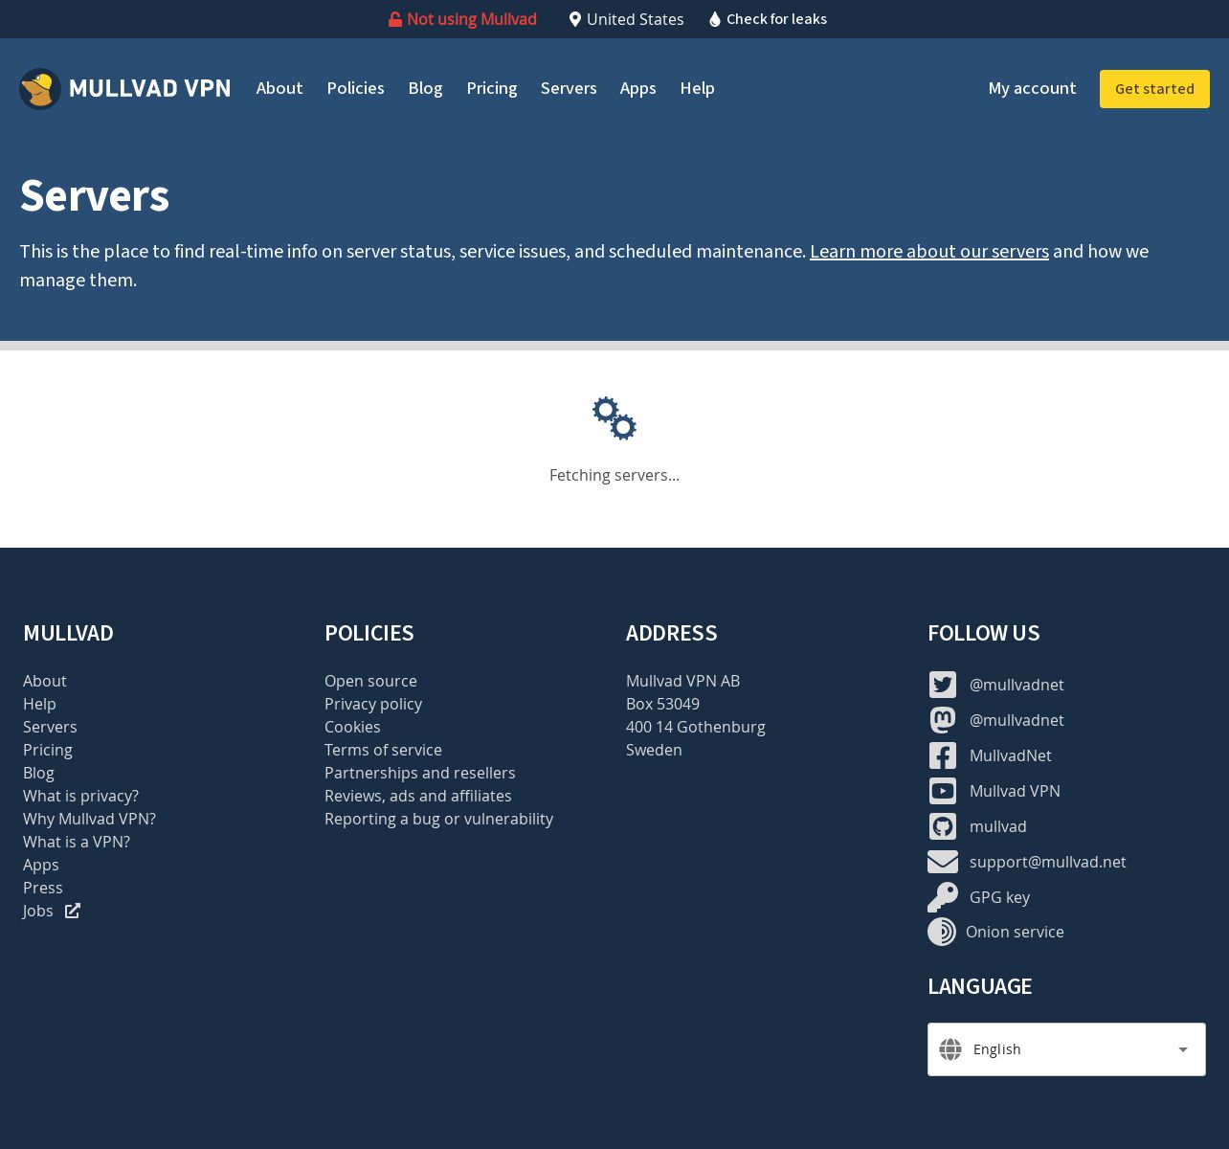Screen dimensions: 1229x1149
Task: Click the GPG key text link
Action: (999, 897)
